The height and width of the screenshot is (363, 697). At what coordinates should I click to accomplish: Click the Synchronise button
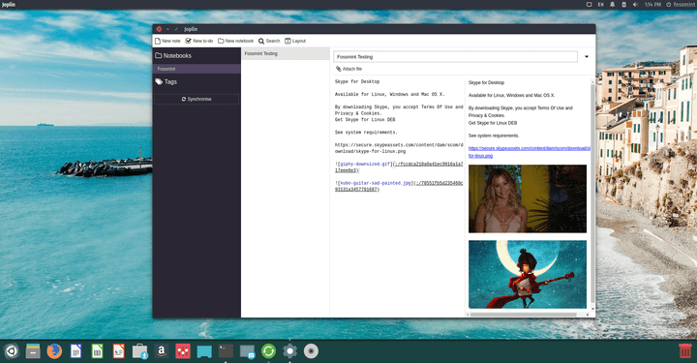[x=197, y=99]
